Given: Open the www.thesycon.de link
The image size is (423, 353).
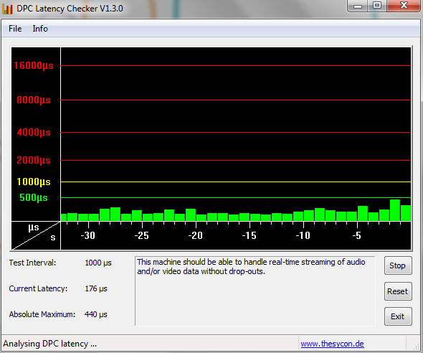Looking at the screenshot, I should click(332, 344).
